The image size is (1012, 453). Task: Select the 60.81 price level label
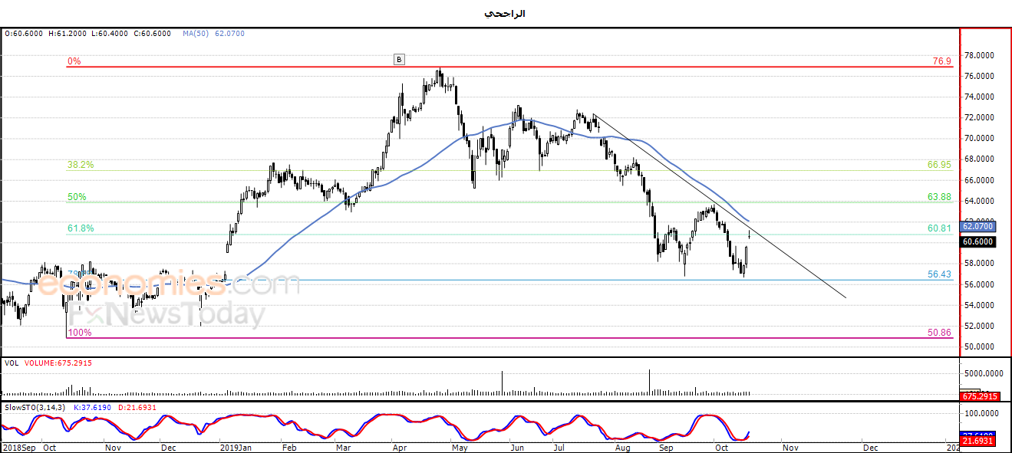939,228
